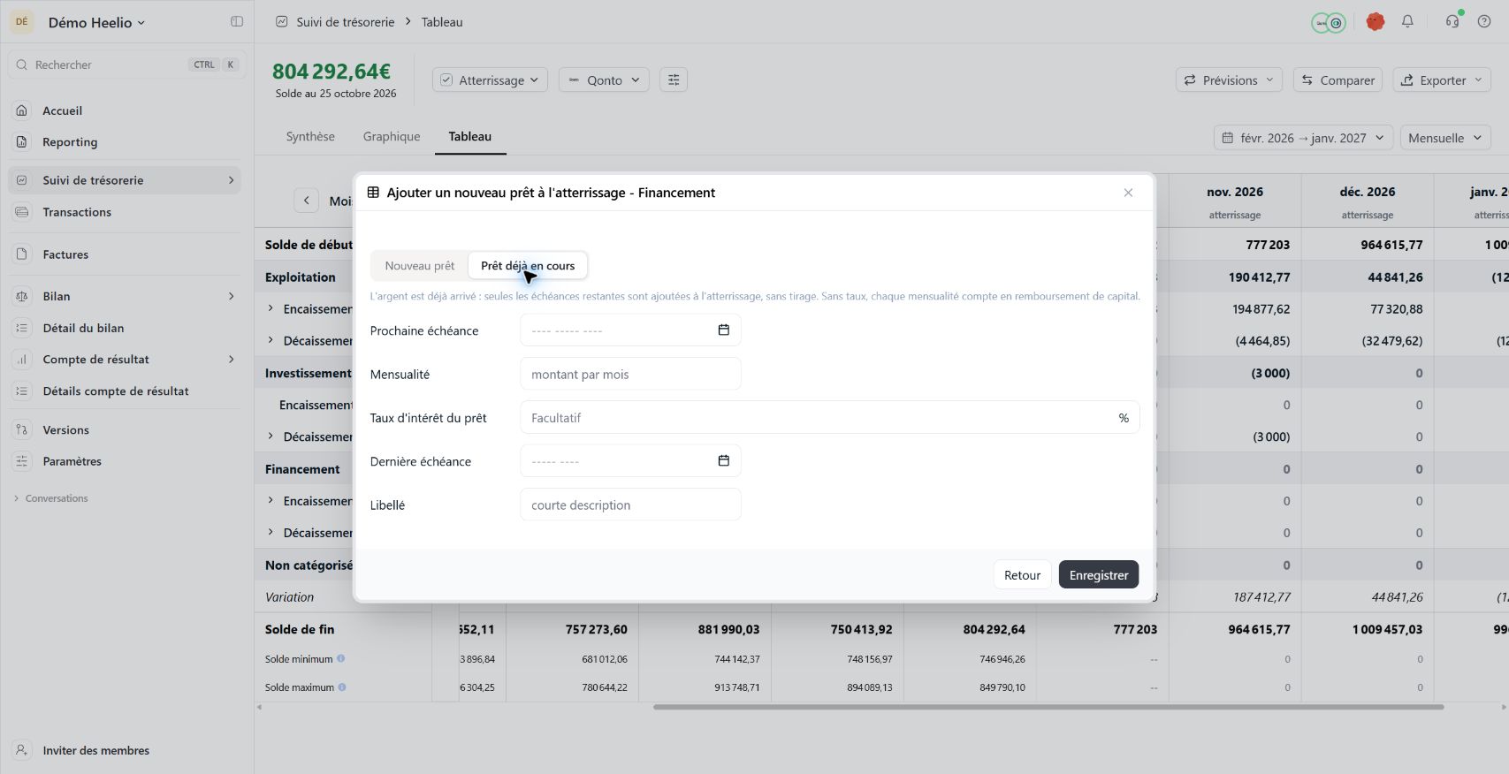Switch to the Graphique tab

tap(392, 137)
